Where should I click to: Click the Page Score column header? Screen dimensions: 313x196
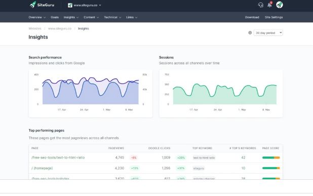click(x=270, y=148)
